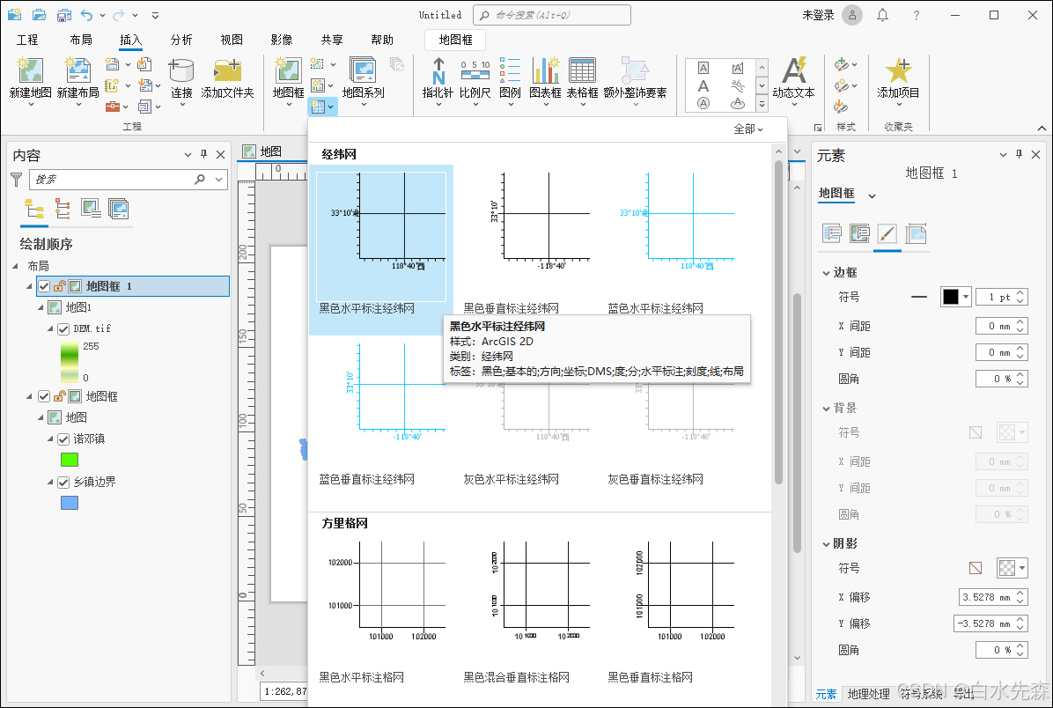The image size is (1053, 708).
Task: Toggle the lock icon on the second 地图框
Action: pos(59,396)
